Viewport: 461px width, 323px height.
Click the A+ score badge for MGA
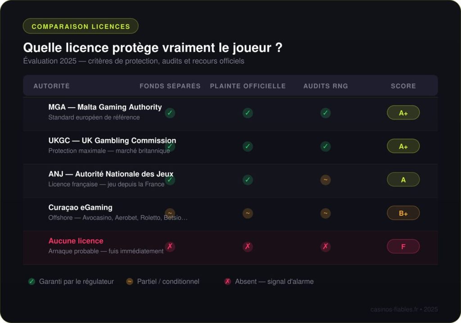tap(403, 113)
